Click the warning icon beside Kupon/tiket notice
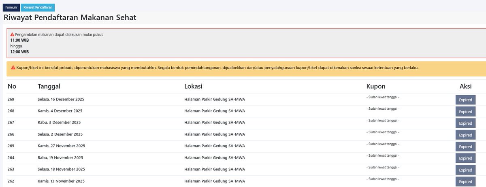The height and width of the screenshot is (187, 486). pos(13,67)
